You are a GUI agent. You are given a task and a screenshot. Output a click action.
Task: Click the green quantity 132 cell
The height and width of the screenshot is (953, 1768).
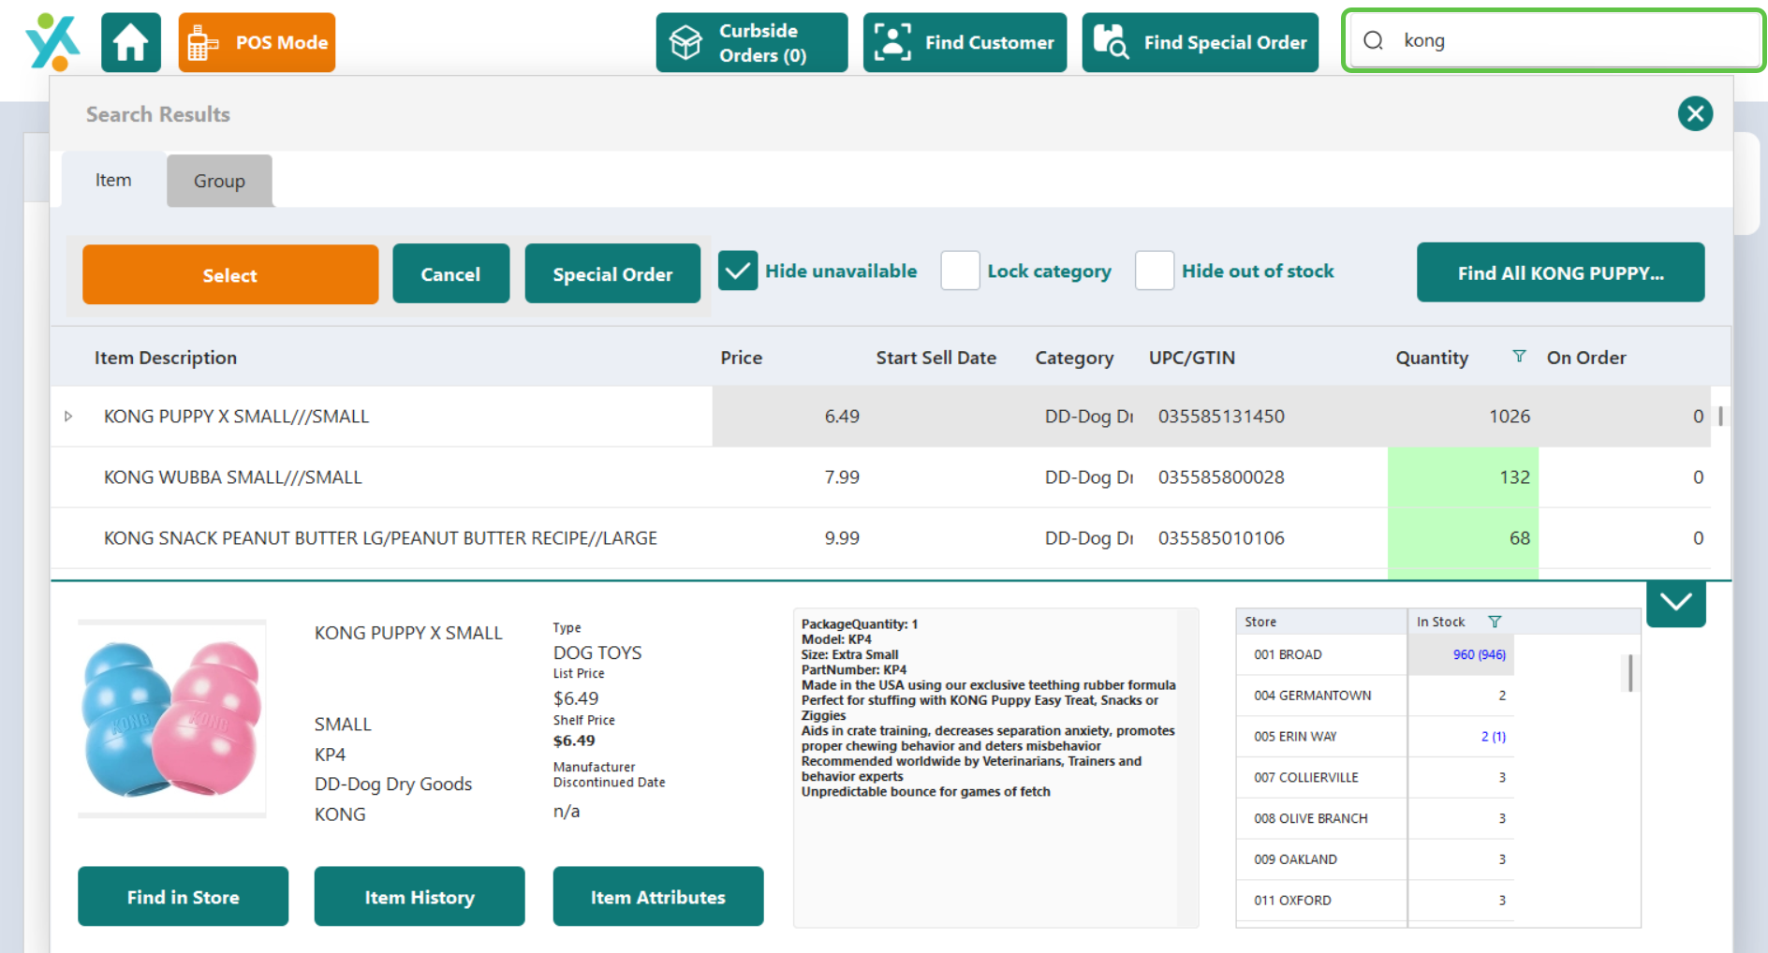[1463, 477]
